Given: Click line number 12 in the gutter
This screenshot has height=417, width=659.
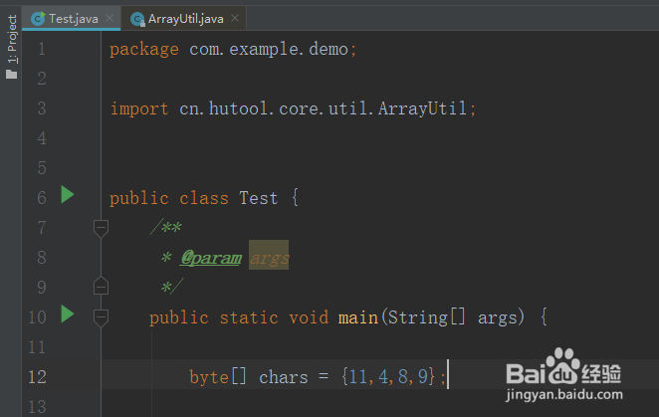Looking at the screenshot, I should 37,377.
